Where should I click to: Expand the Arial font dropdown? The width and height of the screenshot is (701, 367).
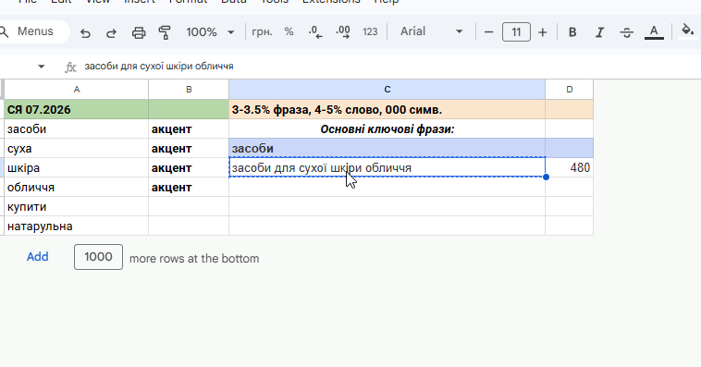[431, 31]
